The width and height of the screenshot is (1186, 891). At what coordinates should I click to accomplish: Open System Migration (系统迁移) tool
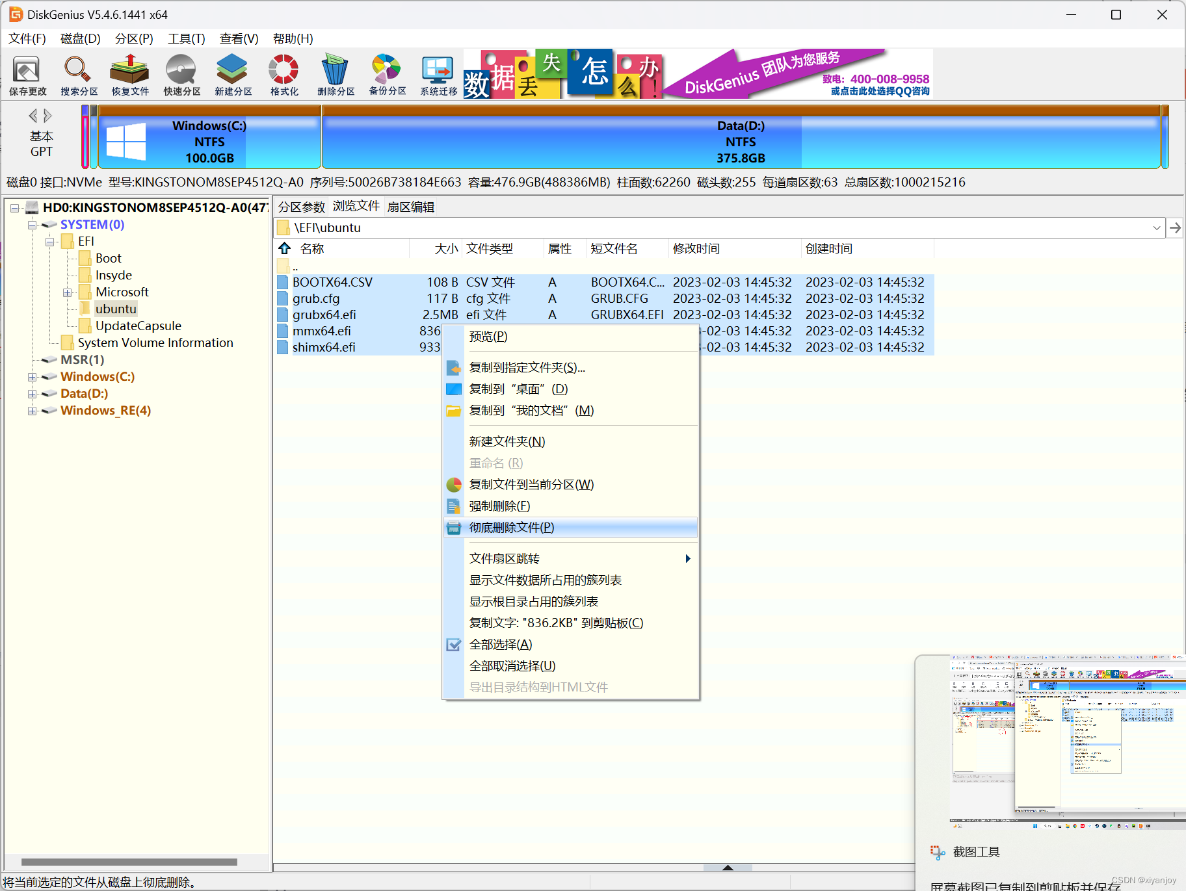coord(438,75)
